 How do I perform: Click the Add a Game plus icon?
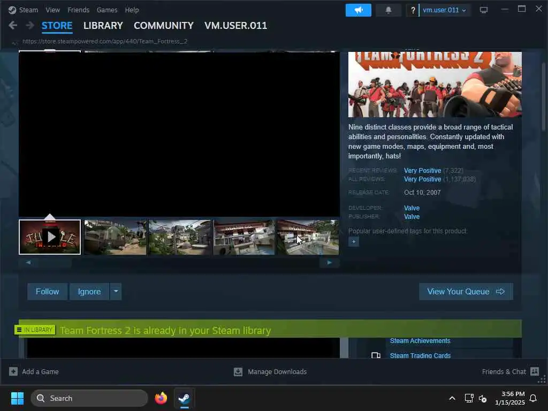tap(13, 371)
